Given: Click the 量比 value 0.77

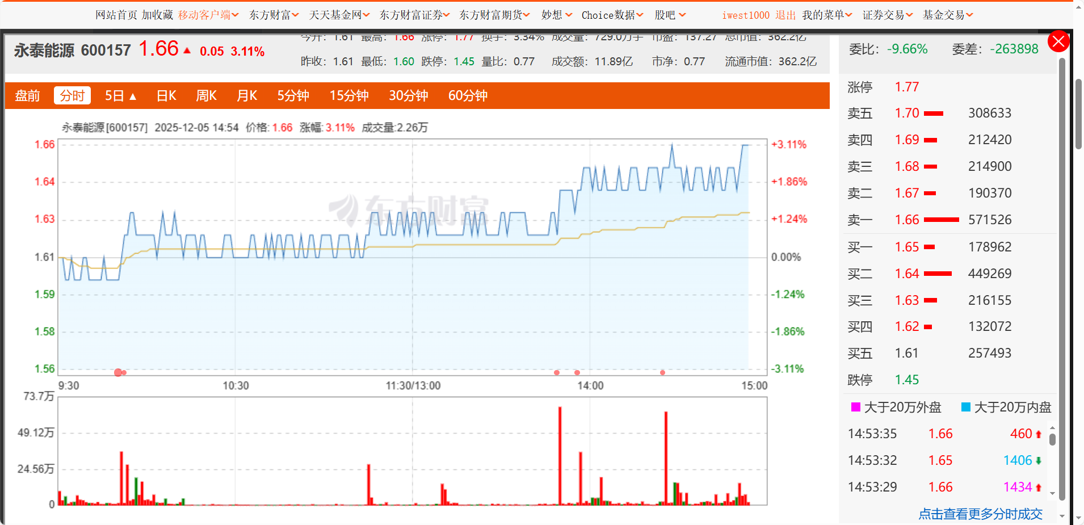Looking at the screenshot, I should coord(524,61).
